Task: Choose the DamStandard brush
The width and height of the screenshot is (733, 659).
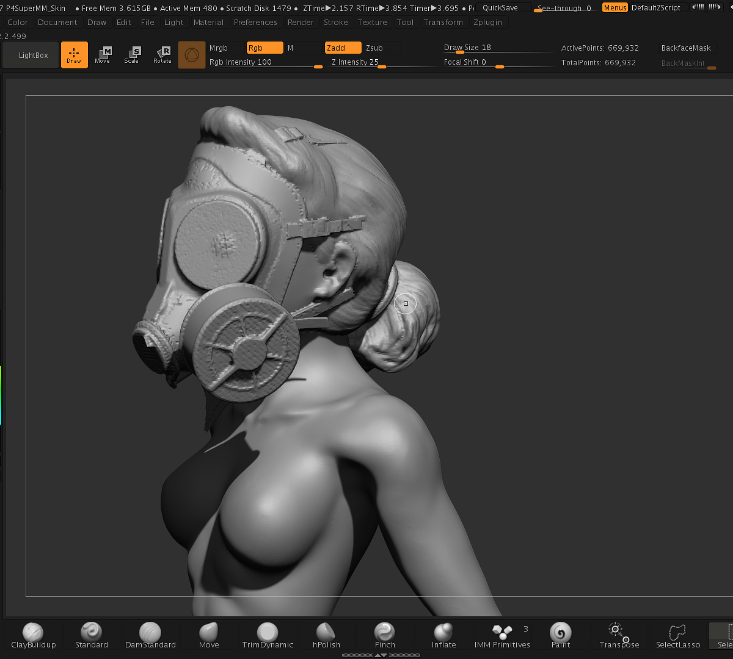Action: (x=150, y=636)
